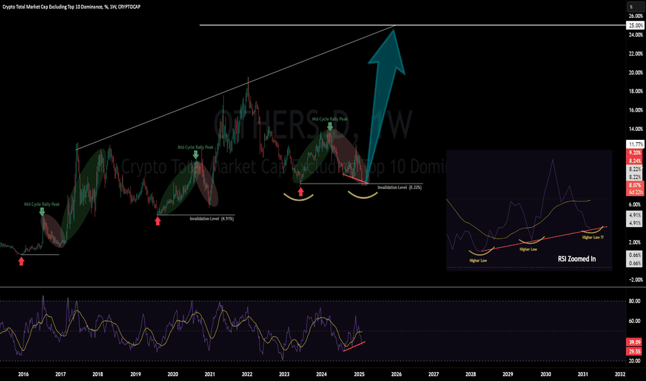646x381 pixels.
Task: Click the 2025 label on the time axis
Action: pos(359,374)
